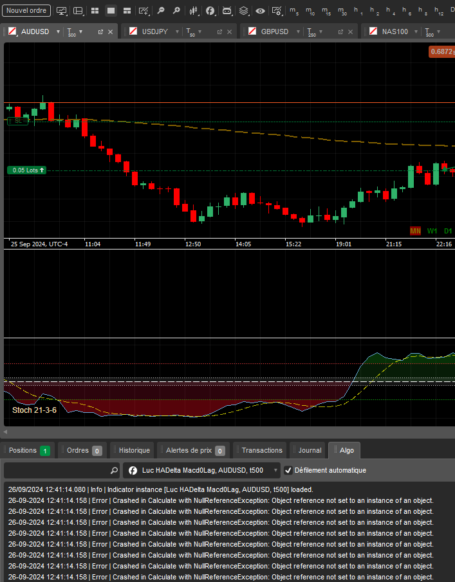Image resolution: width=455 pixels, height=582 pixels.
Task: Click the Algo log search field
Action: [62, 470]
